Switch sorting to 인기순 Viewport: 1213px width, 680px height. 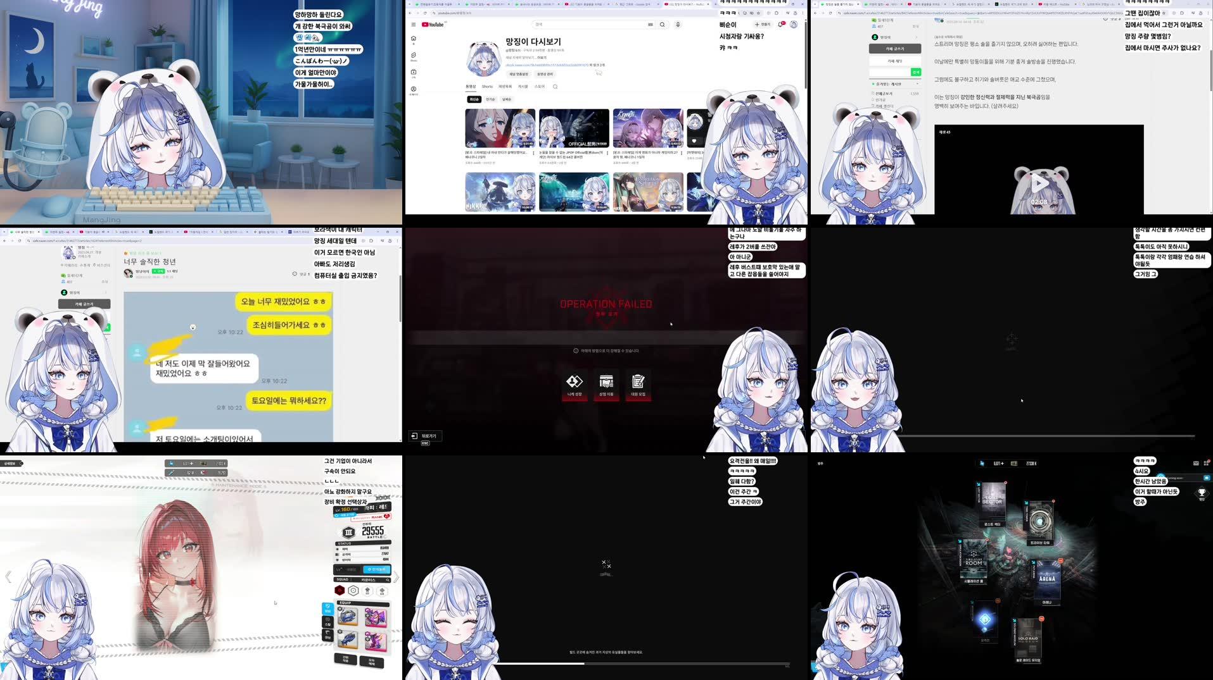pyautogui.click(x=491, y=99)
